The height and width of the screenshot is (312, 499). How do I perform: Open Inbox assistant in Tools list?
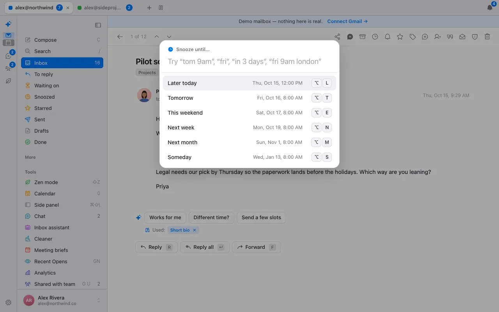click(62, 227)
